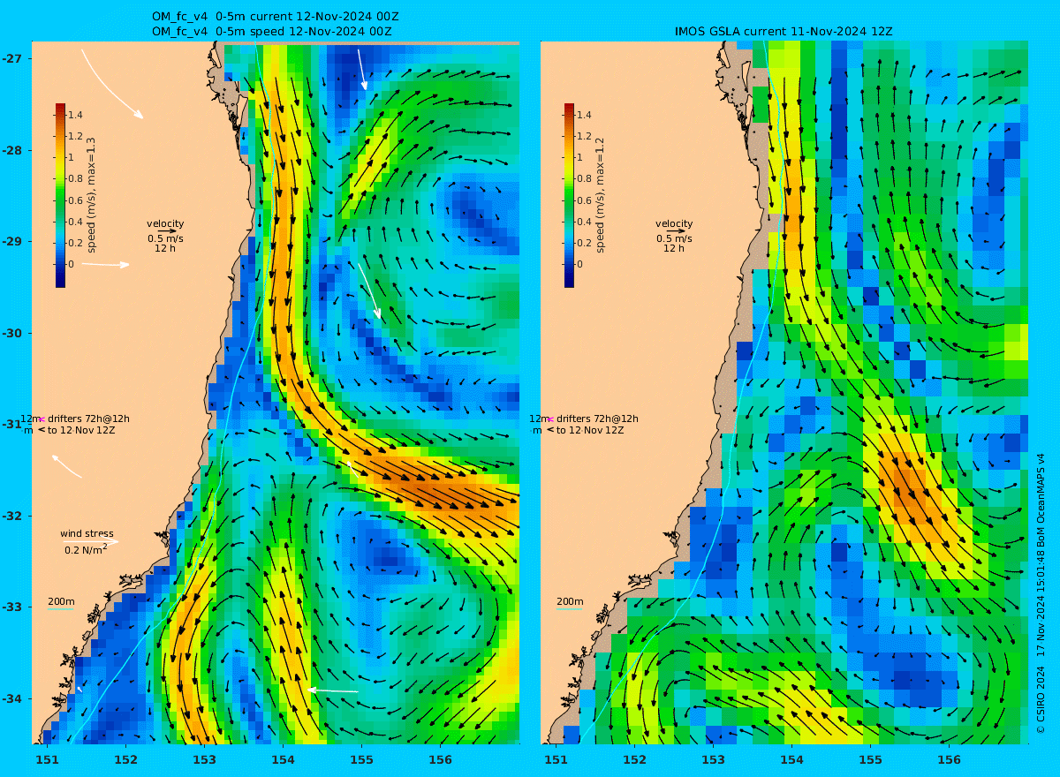Click longitude label '156' under the left map
This screenshot has height=777, width=1060.
click(x=440, y=759)
